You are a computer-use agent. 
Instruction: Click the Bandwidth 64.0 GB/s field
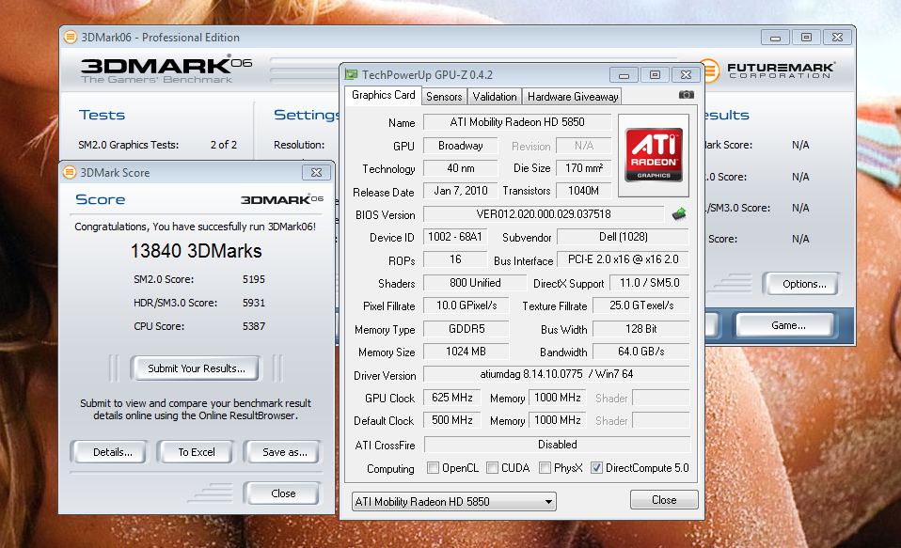click(640, 351)
